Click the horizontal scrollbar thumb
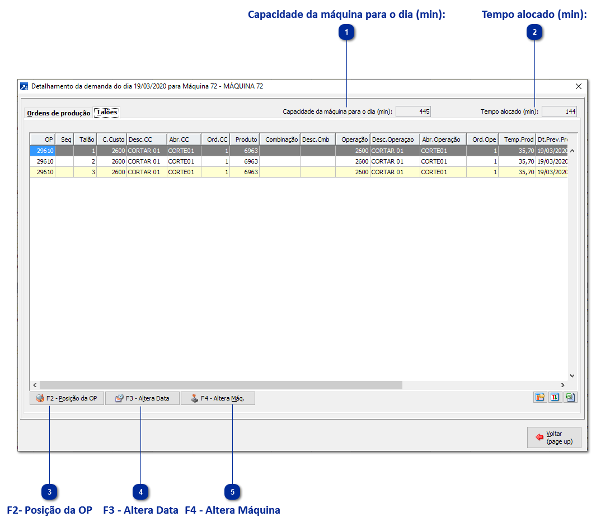Screen dimensions: 596x526 point(221,385)
